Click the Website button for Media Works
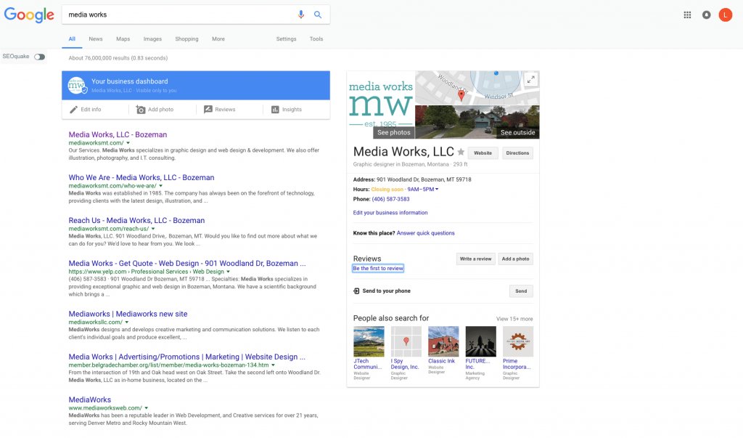This screenshot has width=743, height=438. [x=483, y=153]
